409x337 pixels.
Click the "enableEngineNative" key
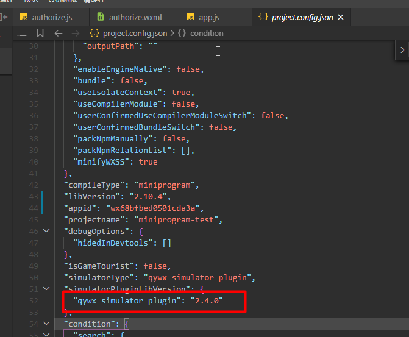coord(120,69)
